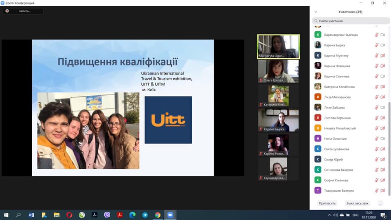
Task: Open the more options '...' participants menu
Action: (380, 203)
